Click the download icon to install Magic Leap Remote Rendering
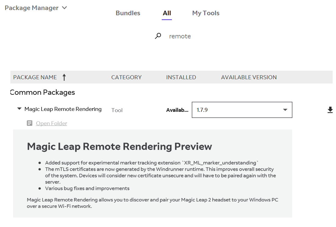 point(330,110)
